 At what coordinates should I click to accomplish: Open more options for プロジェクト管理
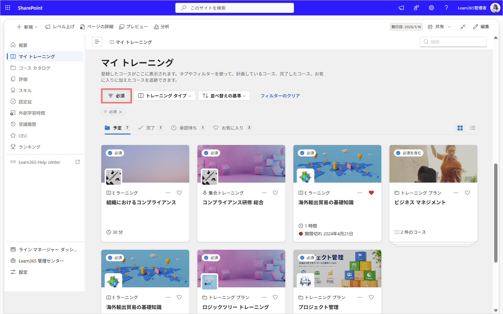[360, 297]
